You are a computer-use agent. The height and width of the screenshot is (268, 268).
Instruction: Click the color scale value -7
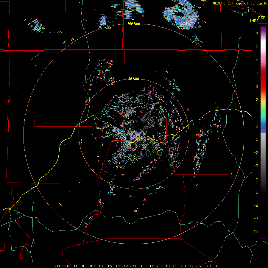pyautogui.click(x=256, y=219)
